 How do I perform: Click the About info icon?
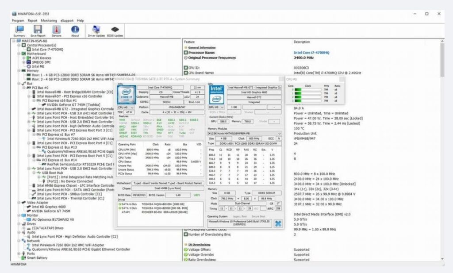[x=75, y=30]
